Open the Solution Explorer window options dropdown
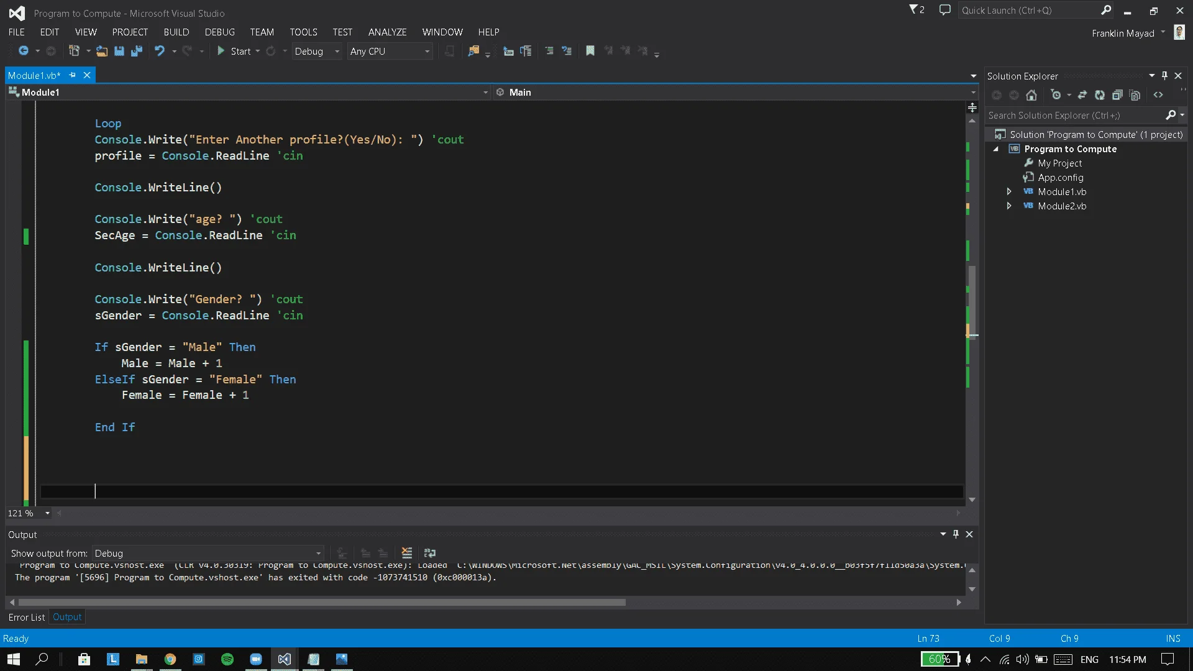Viewport: 1193px width, 671px height. [x=1151, y=76]
